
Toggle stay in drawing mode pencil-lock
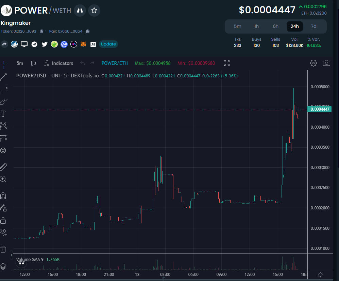pos(3,208)
